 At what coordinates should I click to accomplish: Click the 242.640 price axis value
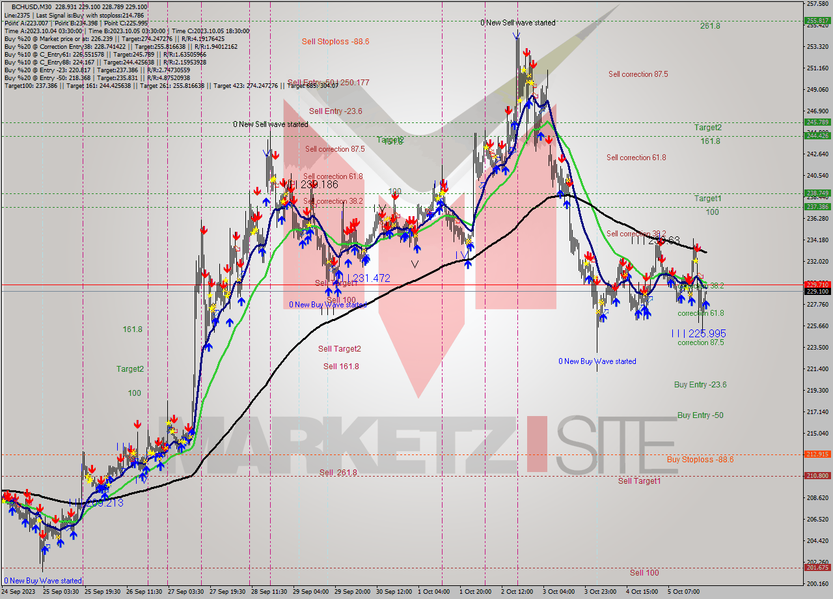[x=817, y=154]
